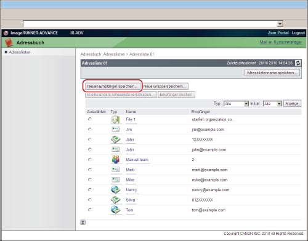Open the Silva name link

coord(131,200)
